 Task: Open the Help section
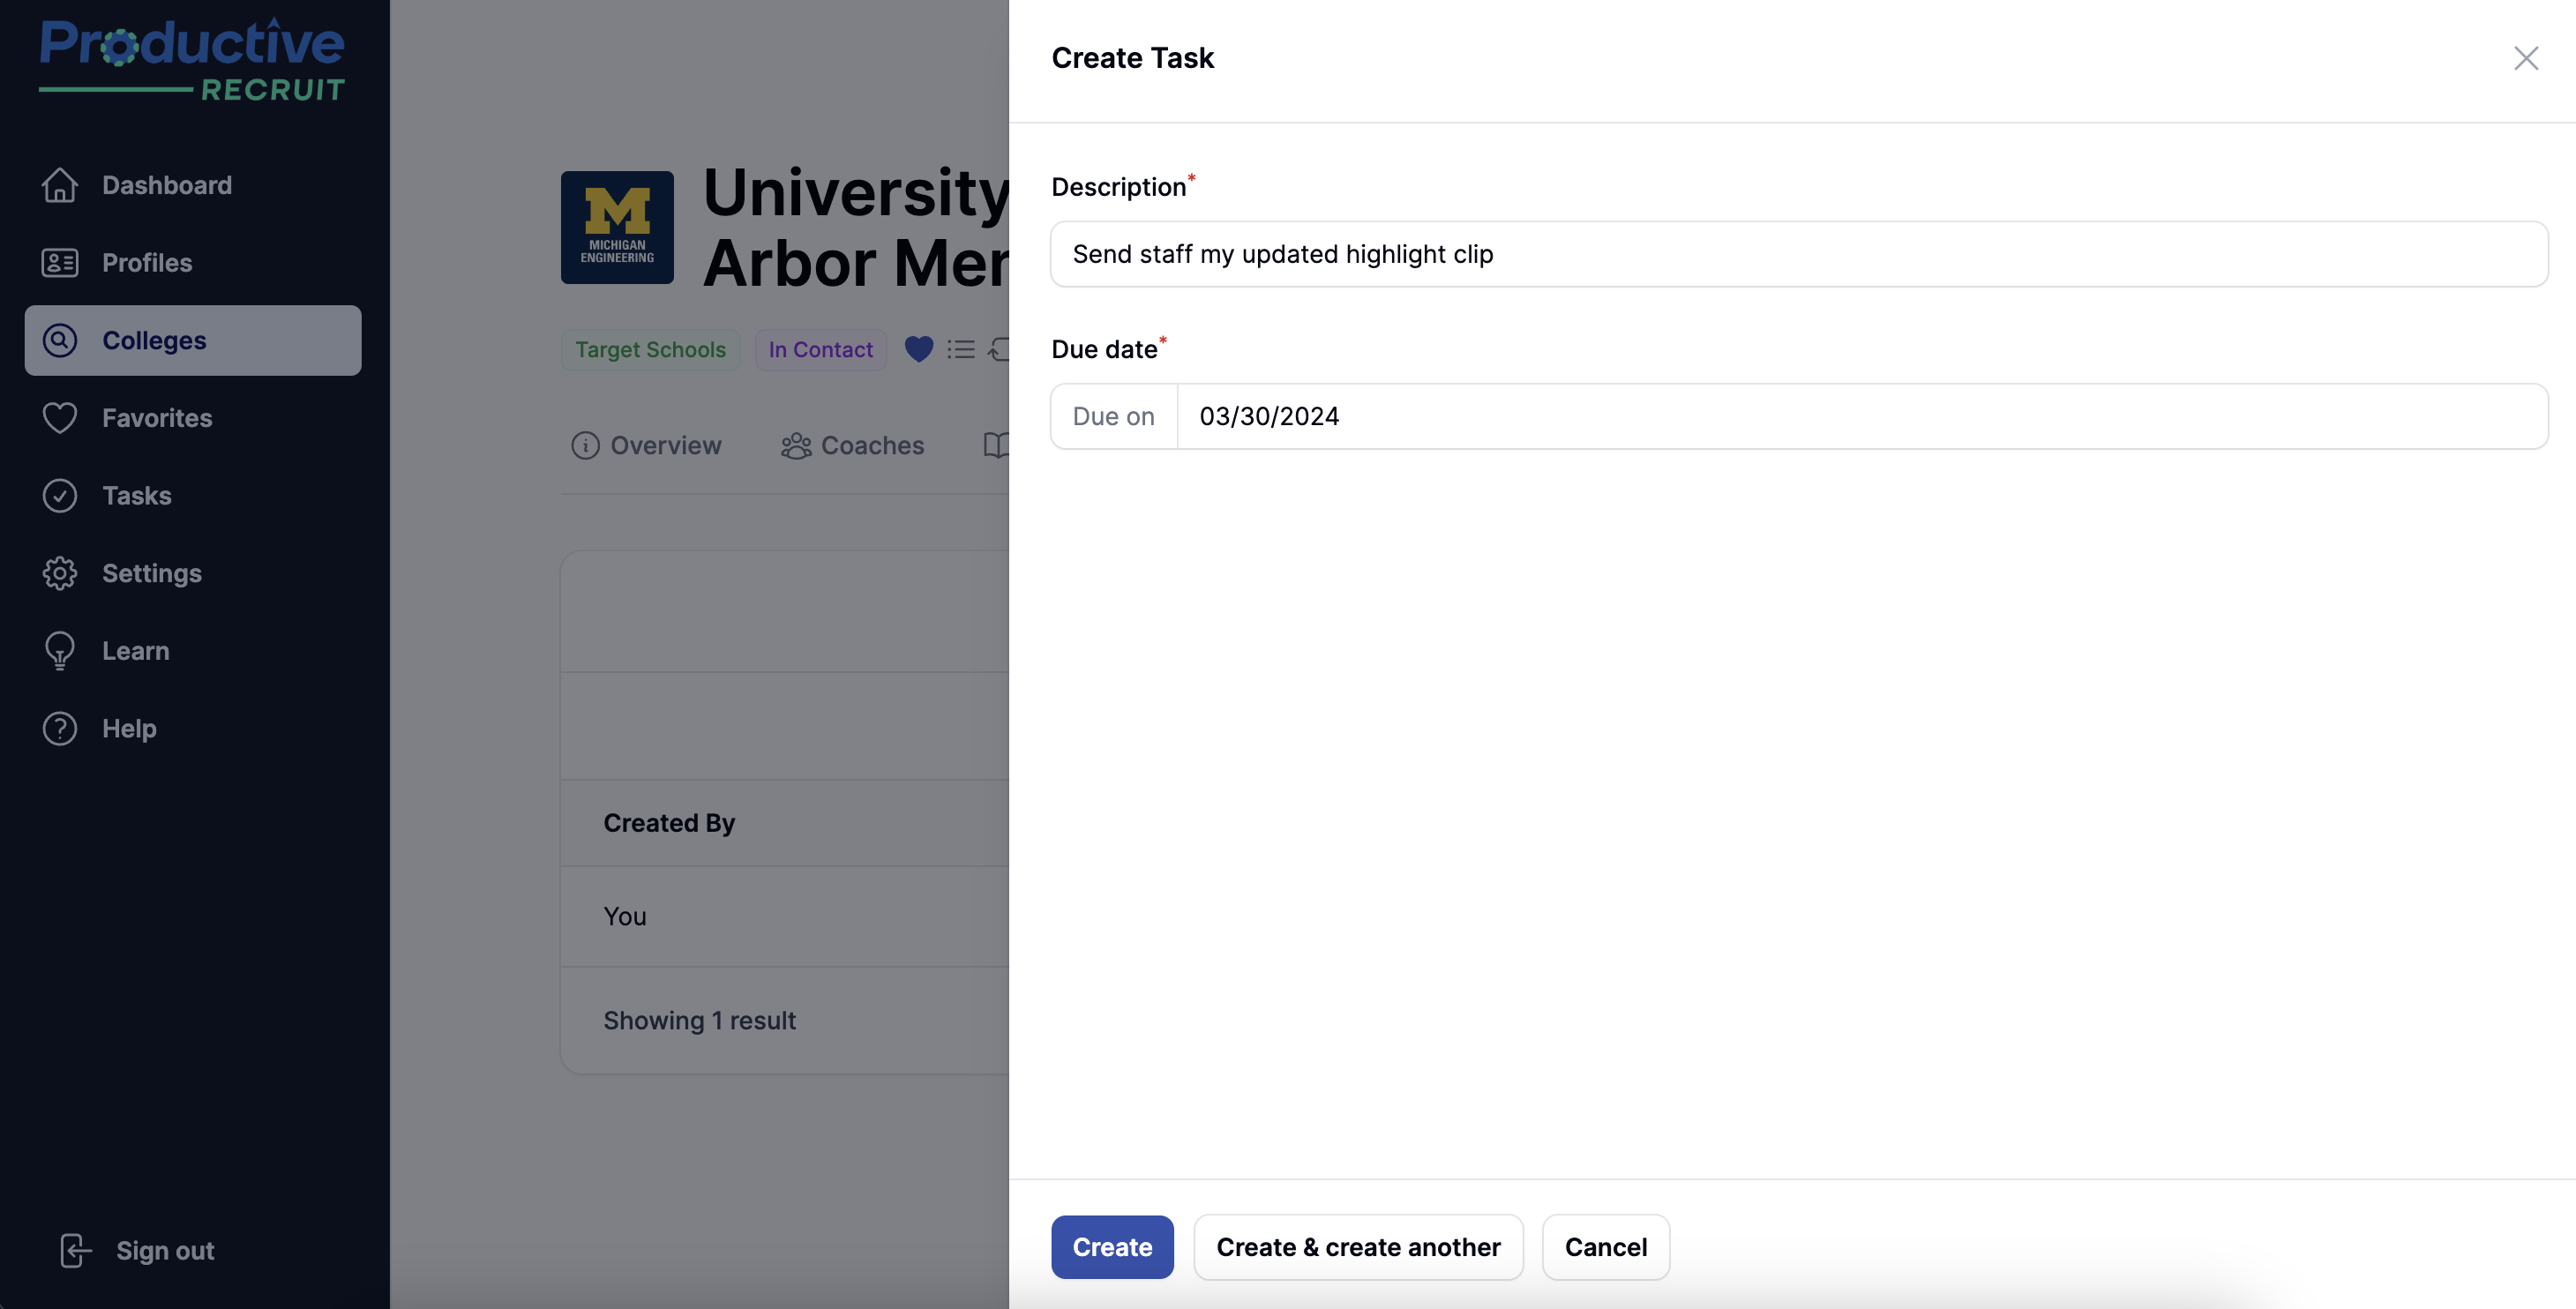(x=193, y=729)
